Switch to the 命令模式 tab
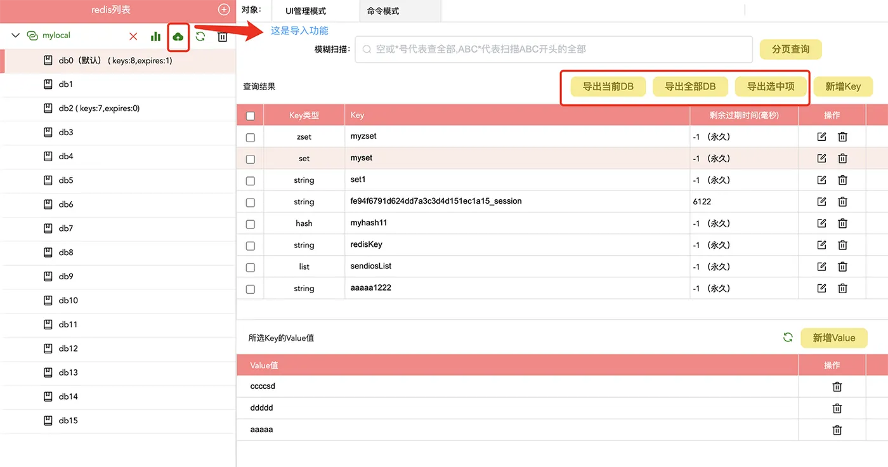The width and height of the screenshot is (888, 467). pos(383,11)
